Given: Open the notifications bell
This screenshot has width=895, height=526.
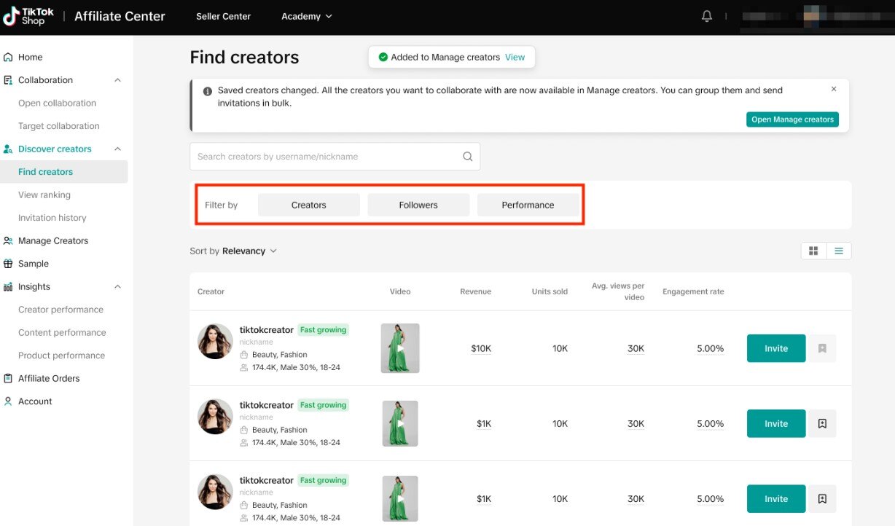Looking at the screenshot, I should pos(706,16).
